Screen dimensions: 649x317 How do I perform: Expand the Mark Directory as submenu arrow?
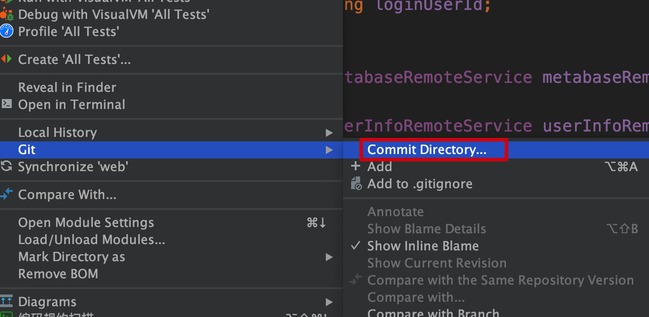pyautogui.click(x=329, y=257)
